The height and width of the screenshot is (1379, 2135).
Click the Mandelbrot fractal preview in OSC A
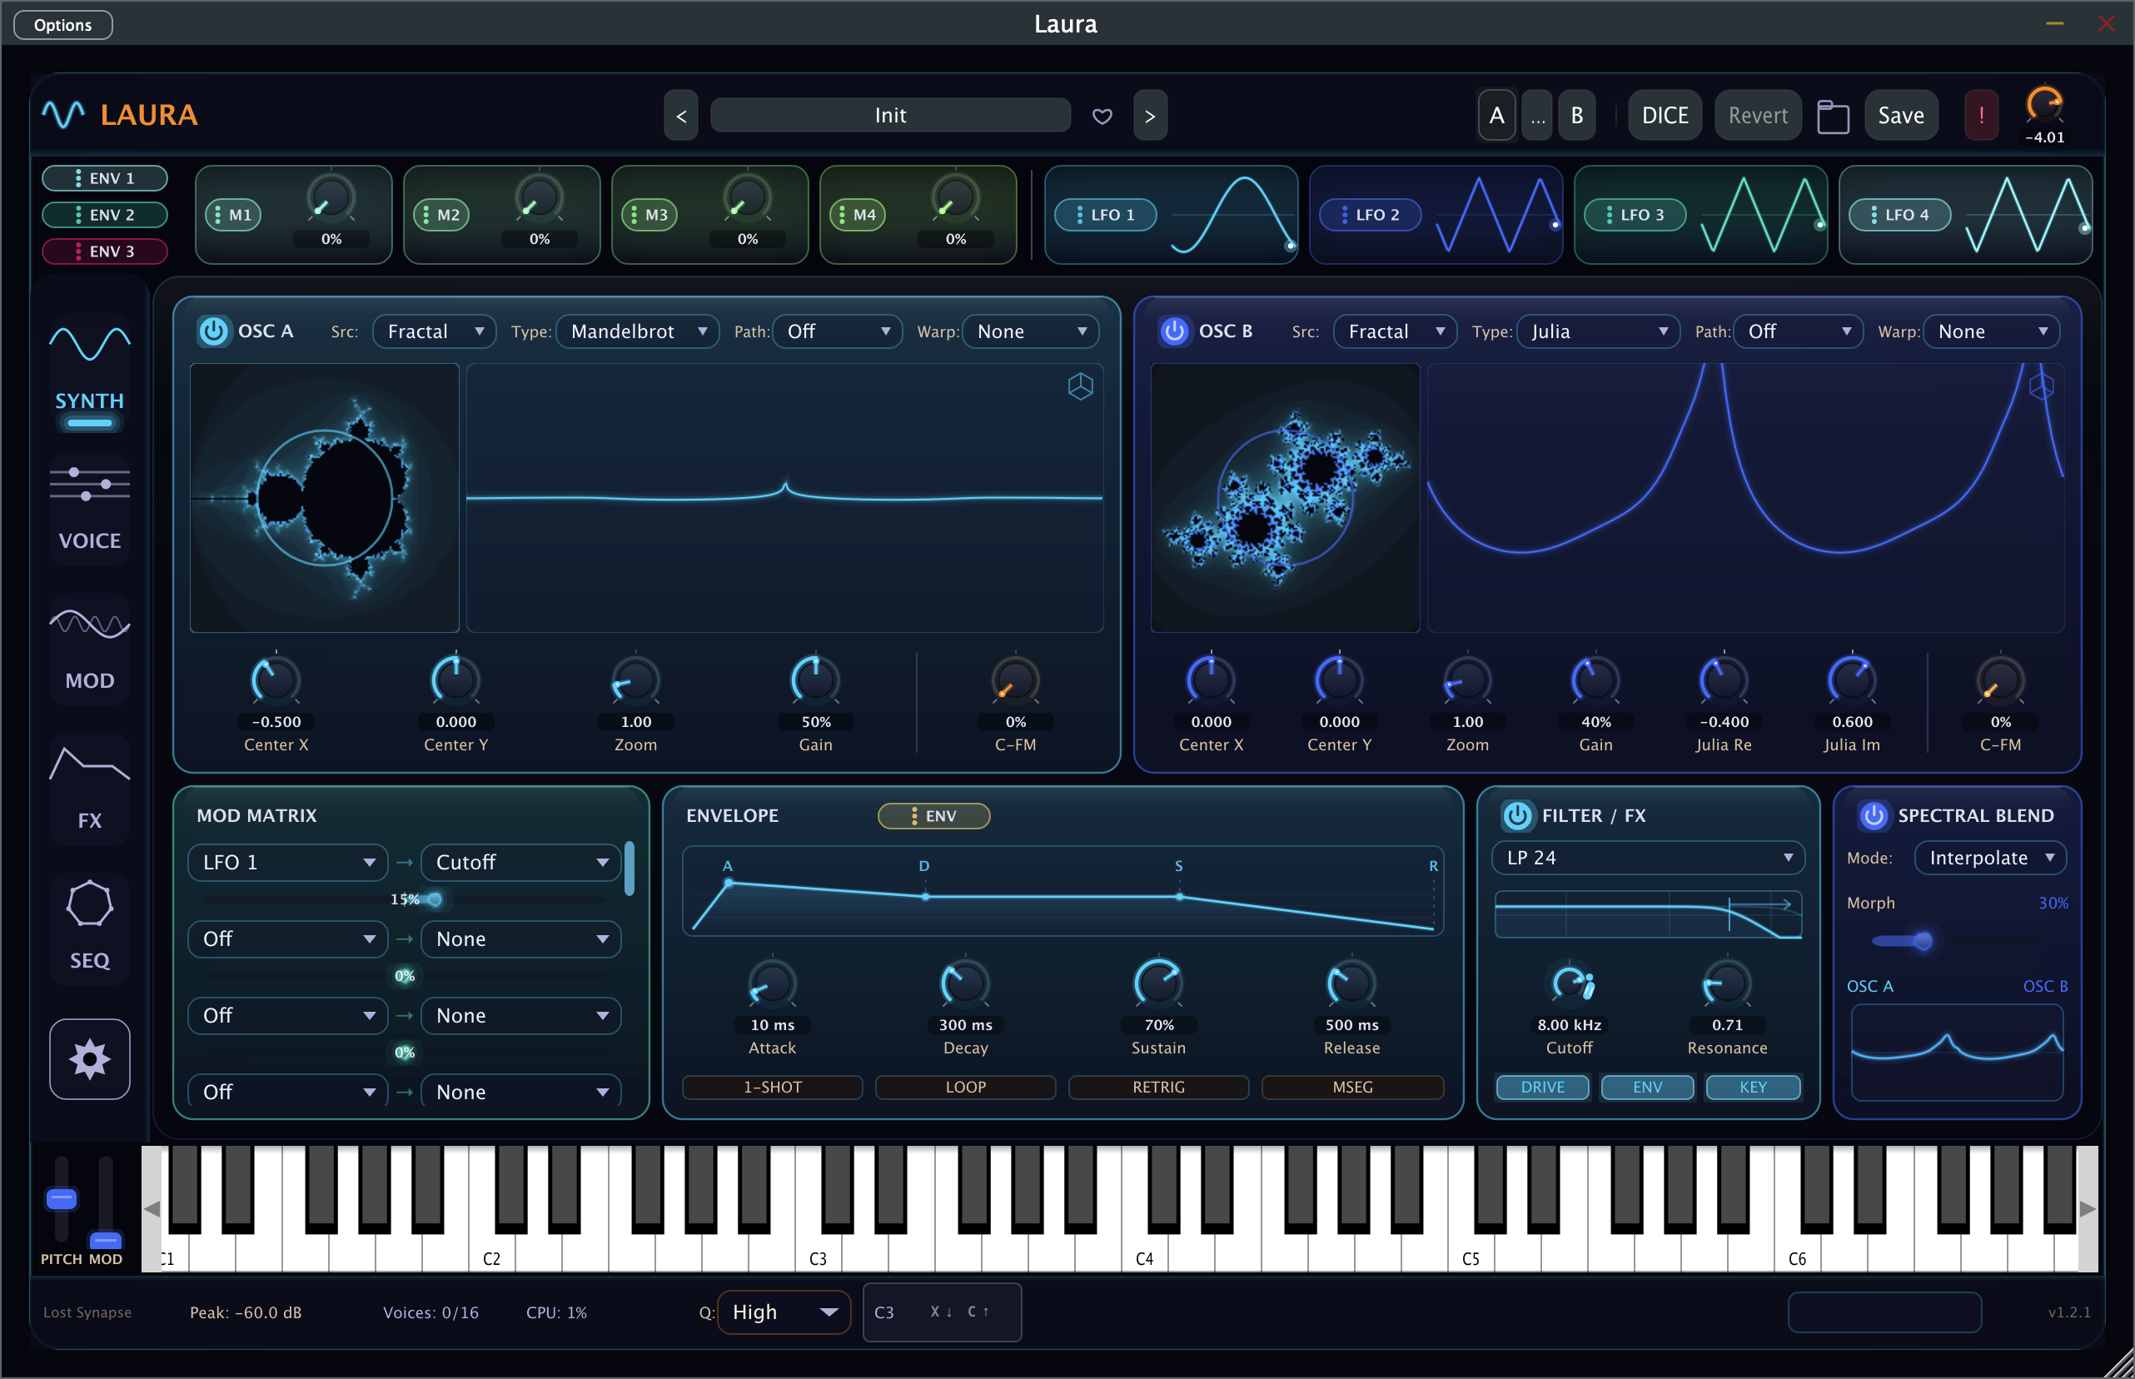coord(325,498)
